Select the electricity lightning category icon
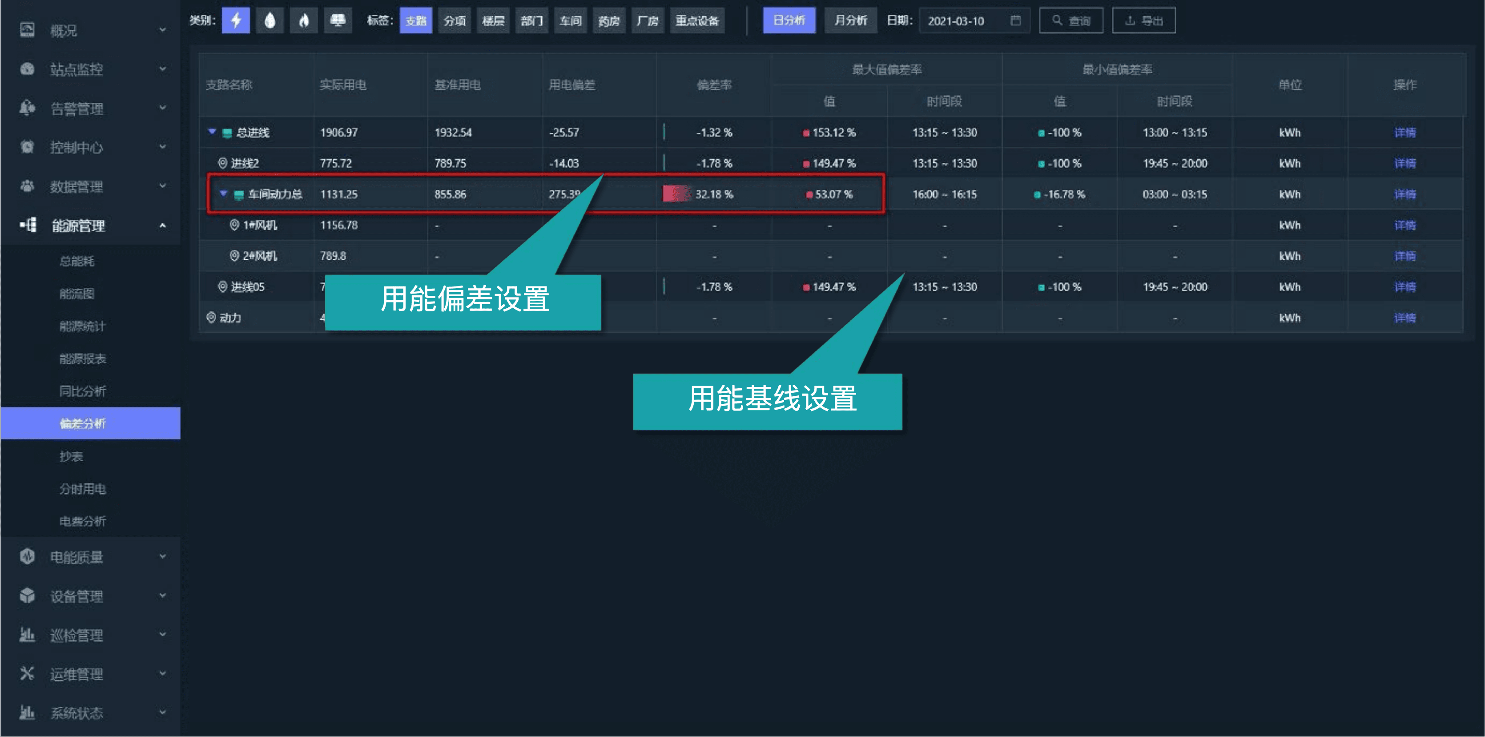Viewport: 1485px width, 737px height. coord(236,21)
